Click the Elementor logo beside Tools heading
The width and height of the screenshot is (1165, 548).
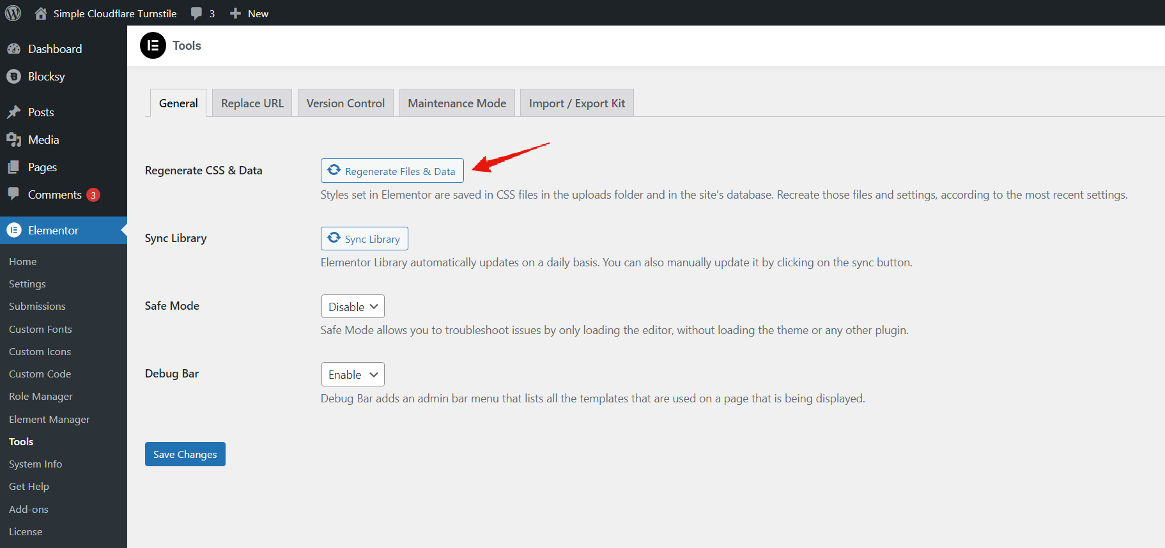click(153, 45)
